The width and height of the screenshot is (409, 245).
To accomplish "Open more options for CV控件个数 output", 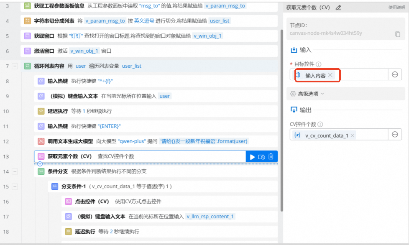I will click(395, 135).
